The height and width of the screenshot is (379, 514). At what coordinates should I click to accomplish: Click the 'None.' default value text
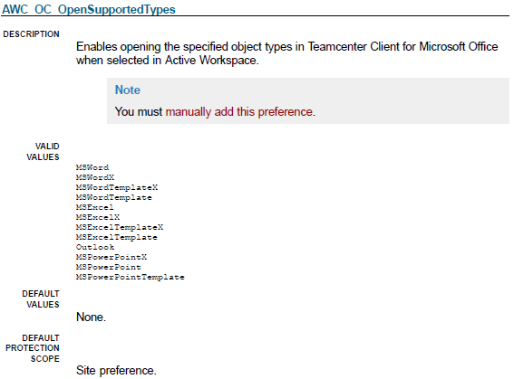click(x=92, y=317)
